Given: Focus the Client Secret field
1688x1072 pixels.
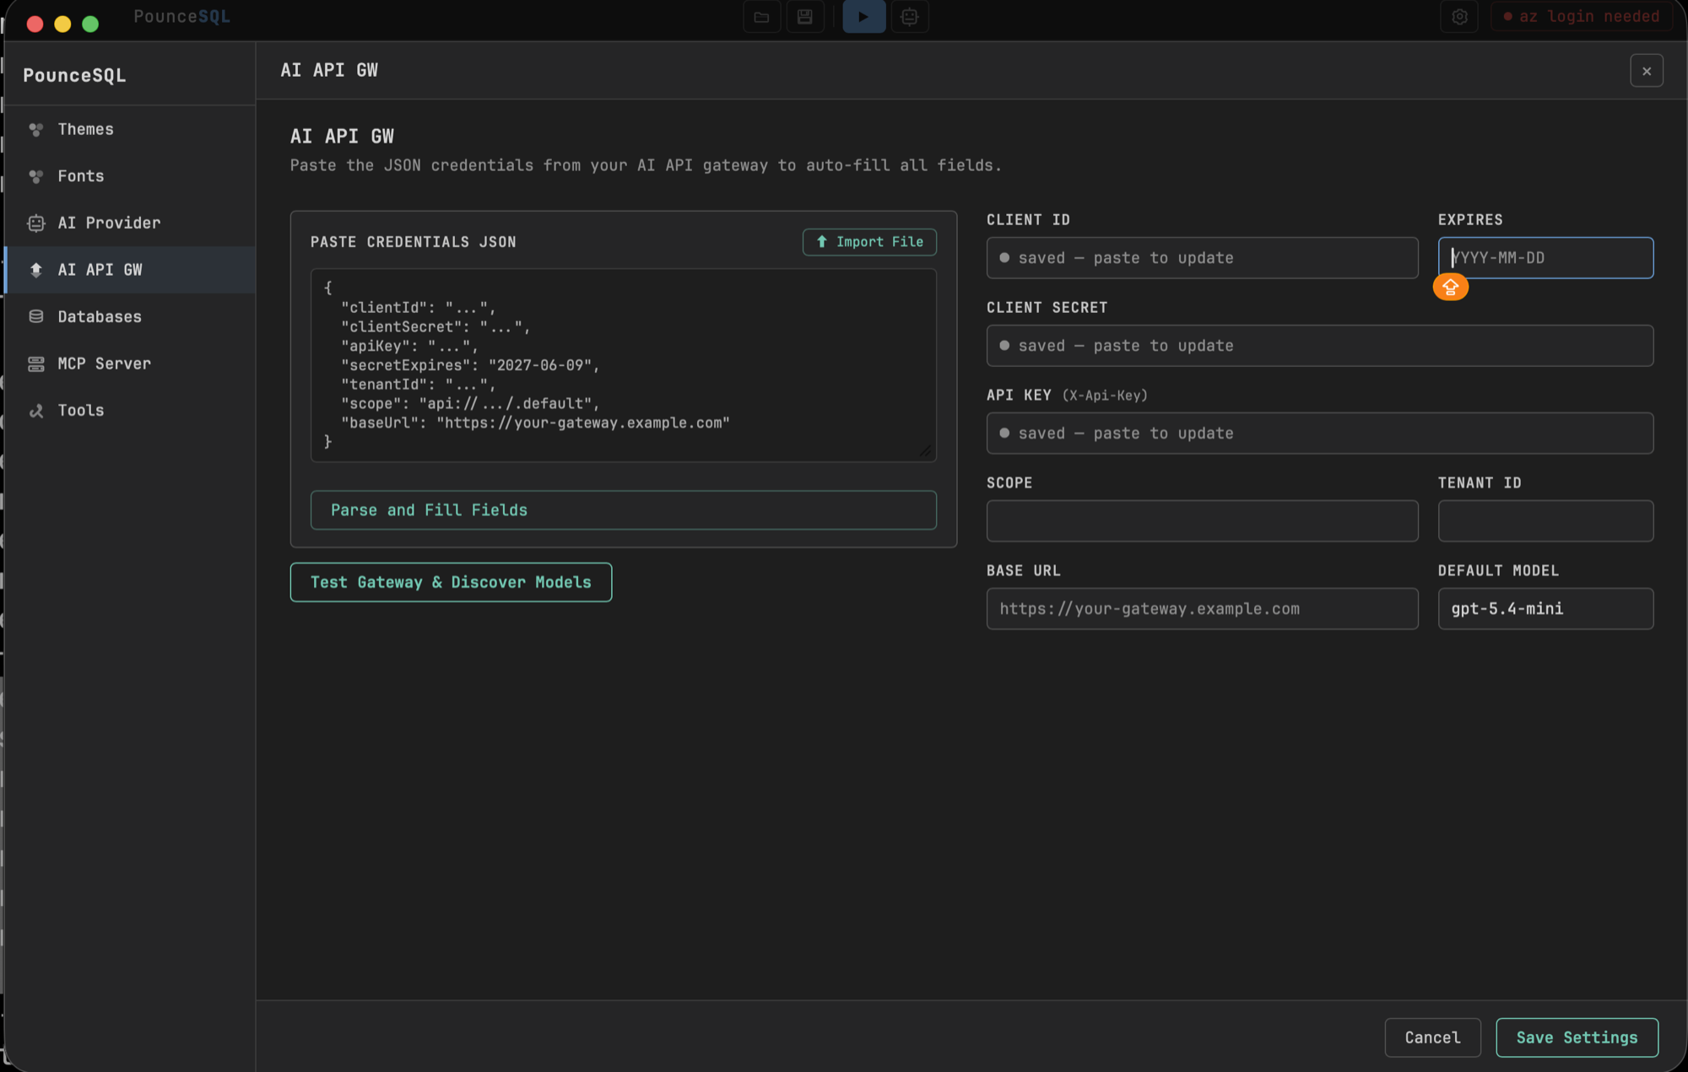Looking at the screenshot, I should 1319,346.
